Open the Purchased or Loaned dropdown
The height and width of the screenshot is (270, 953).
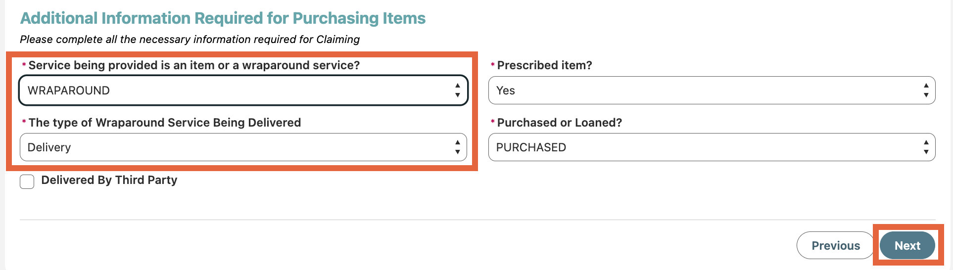click(x=703, y=147)
